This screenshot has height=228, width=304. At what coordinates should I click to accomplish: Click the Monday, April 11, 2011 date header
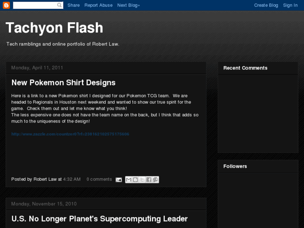pyautogui.click(x=37, y=68)
